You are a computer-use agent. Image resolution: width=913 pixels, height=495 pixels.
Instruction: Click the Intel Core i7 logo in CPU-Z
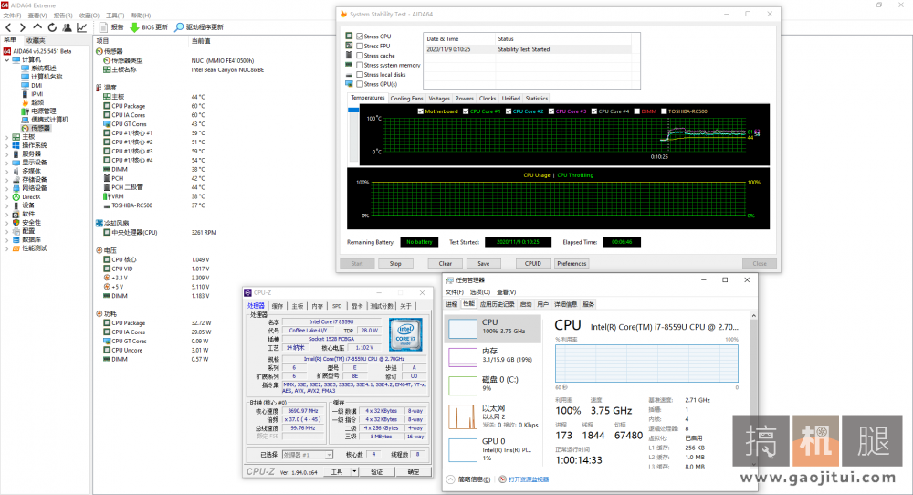tap(405, 334)
